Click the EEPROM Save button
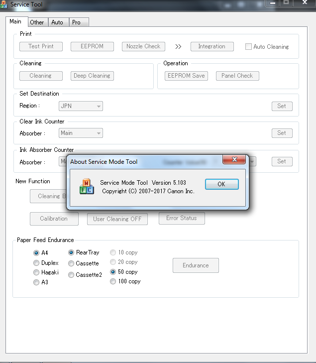Image resolution: width=316 pixels, height=363 pixels. pos(186,76)
